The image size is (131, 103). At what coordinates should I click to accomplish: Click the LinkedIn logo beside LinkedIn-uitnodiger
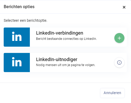coord(17,62)
